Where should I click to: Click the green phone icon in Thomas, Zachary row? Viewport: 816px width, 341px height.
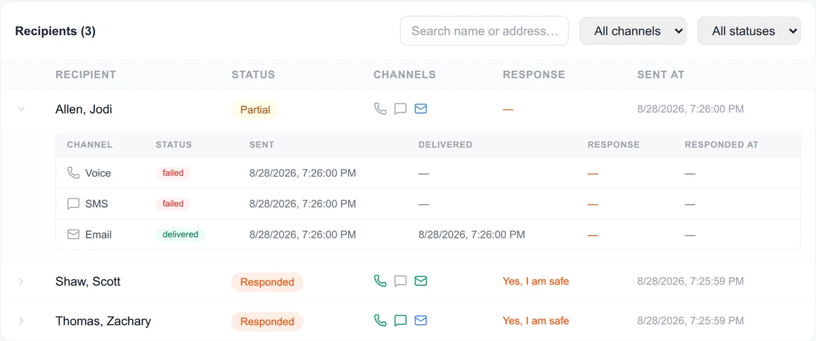pos(380,320)
